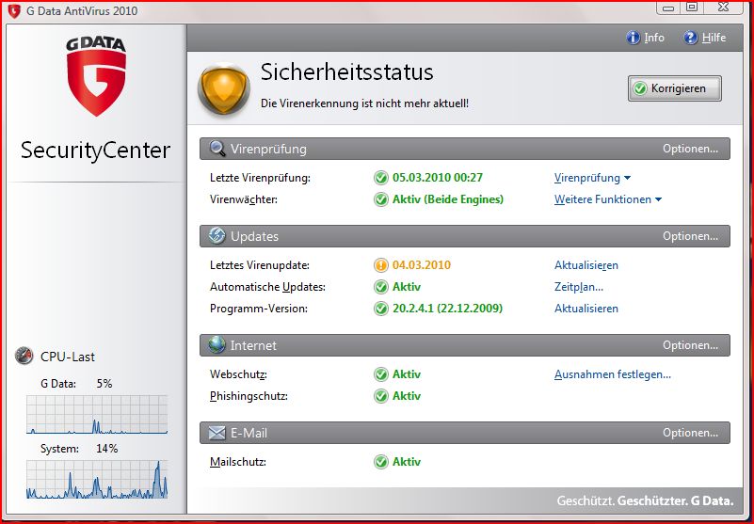Maximize the G Data AntiVirus window
754x524 pixels.
(692, 8)
